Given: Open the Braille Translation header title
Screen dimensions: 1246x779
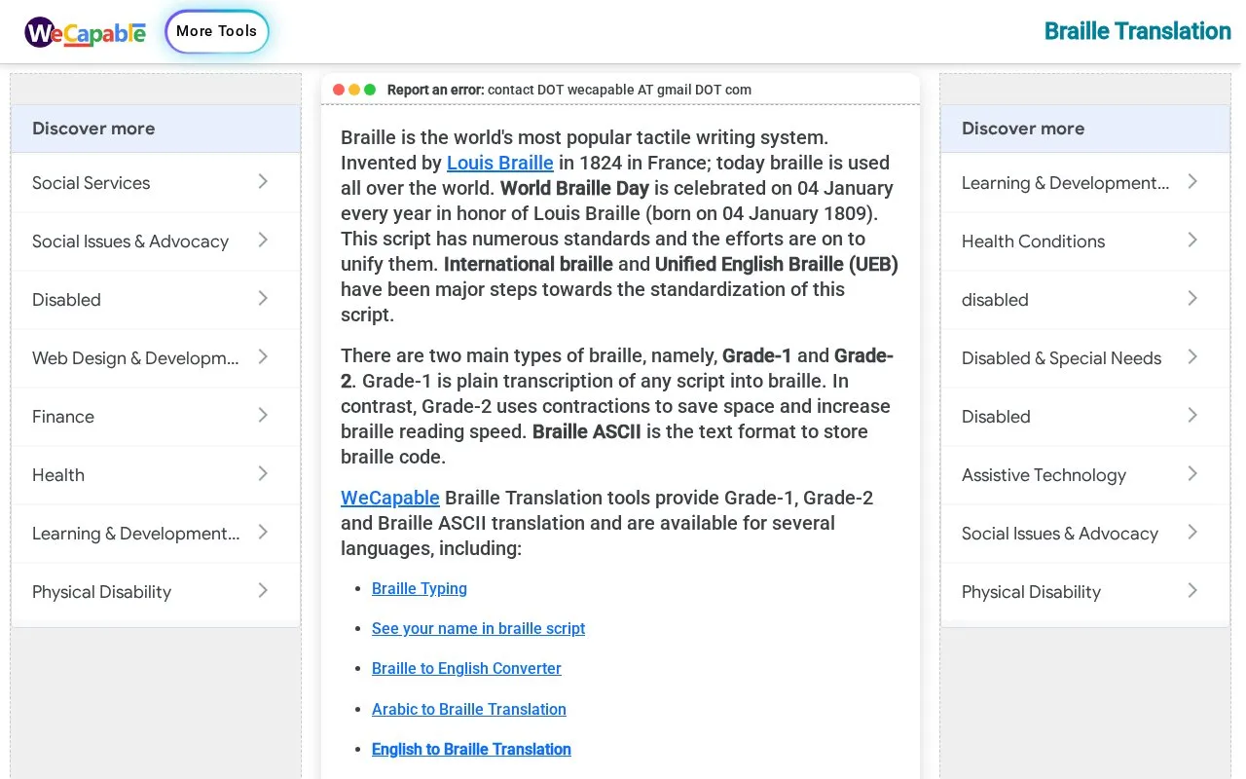Looking at the screenshot, I should [1137, 31].
